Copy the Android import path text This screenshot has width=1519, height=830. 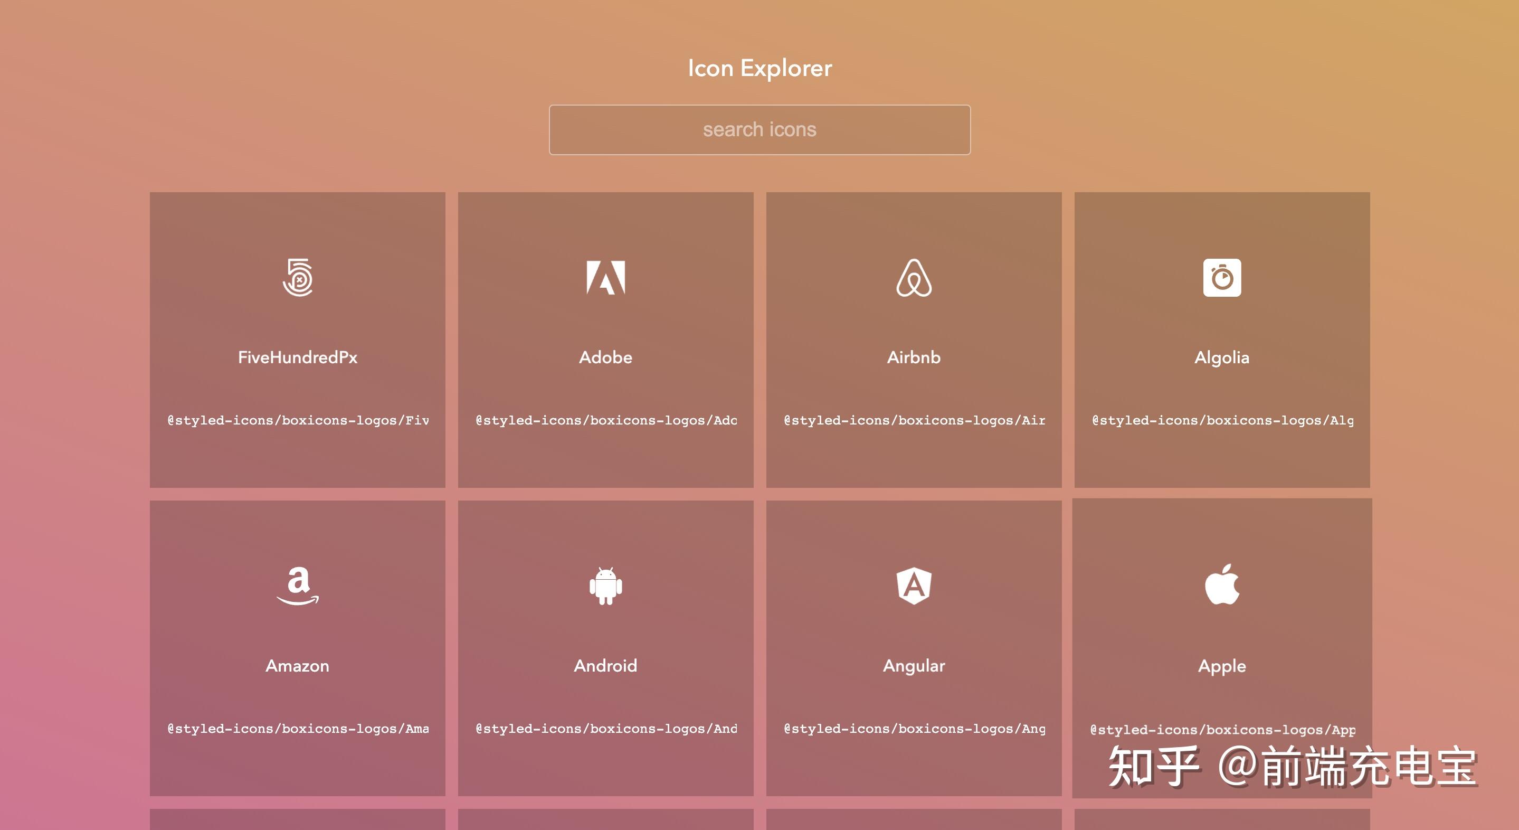pos(605,729)
